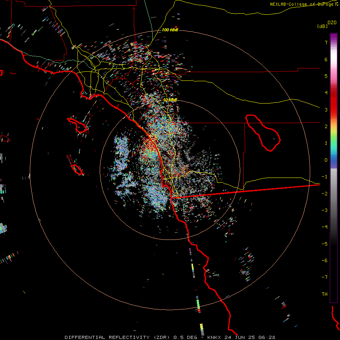Click the 50 NMI range ring label
The width and height of the screenshot is (340, 340).
pos(170,100)
